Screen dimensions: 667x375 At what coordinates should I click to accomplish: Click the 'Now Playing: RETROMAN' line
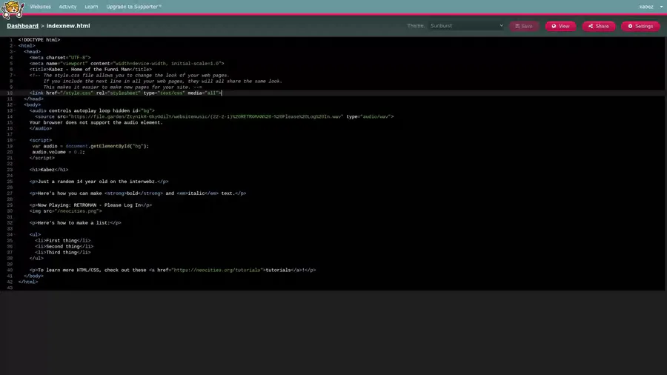pos(90,205)
